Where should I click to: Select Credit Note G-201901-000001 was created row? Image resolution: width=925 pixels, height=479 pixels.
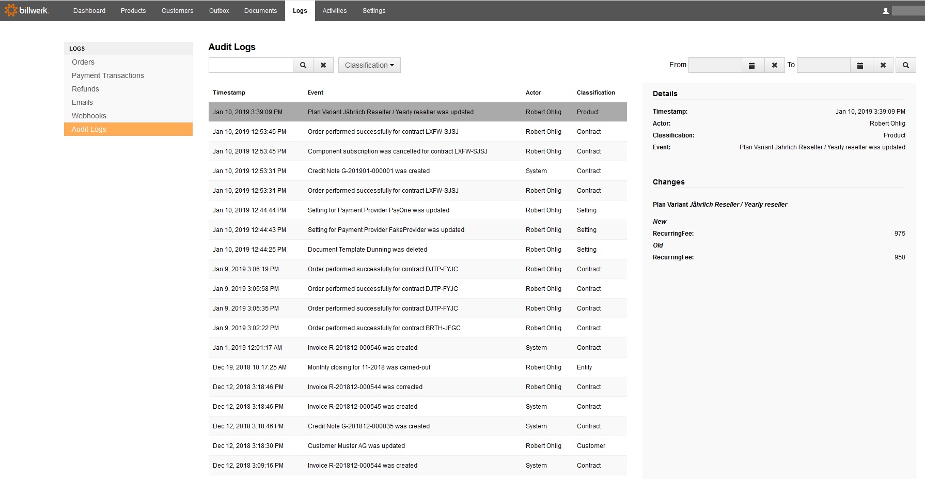[x=418, y=171]
